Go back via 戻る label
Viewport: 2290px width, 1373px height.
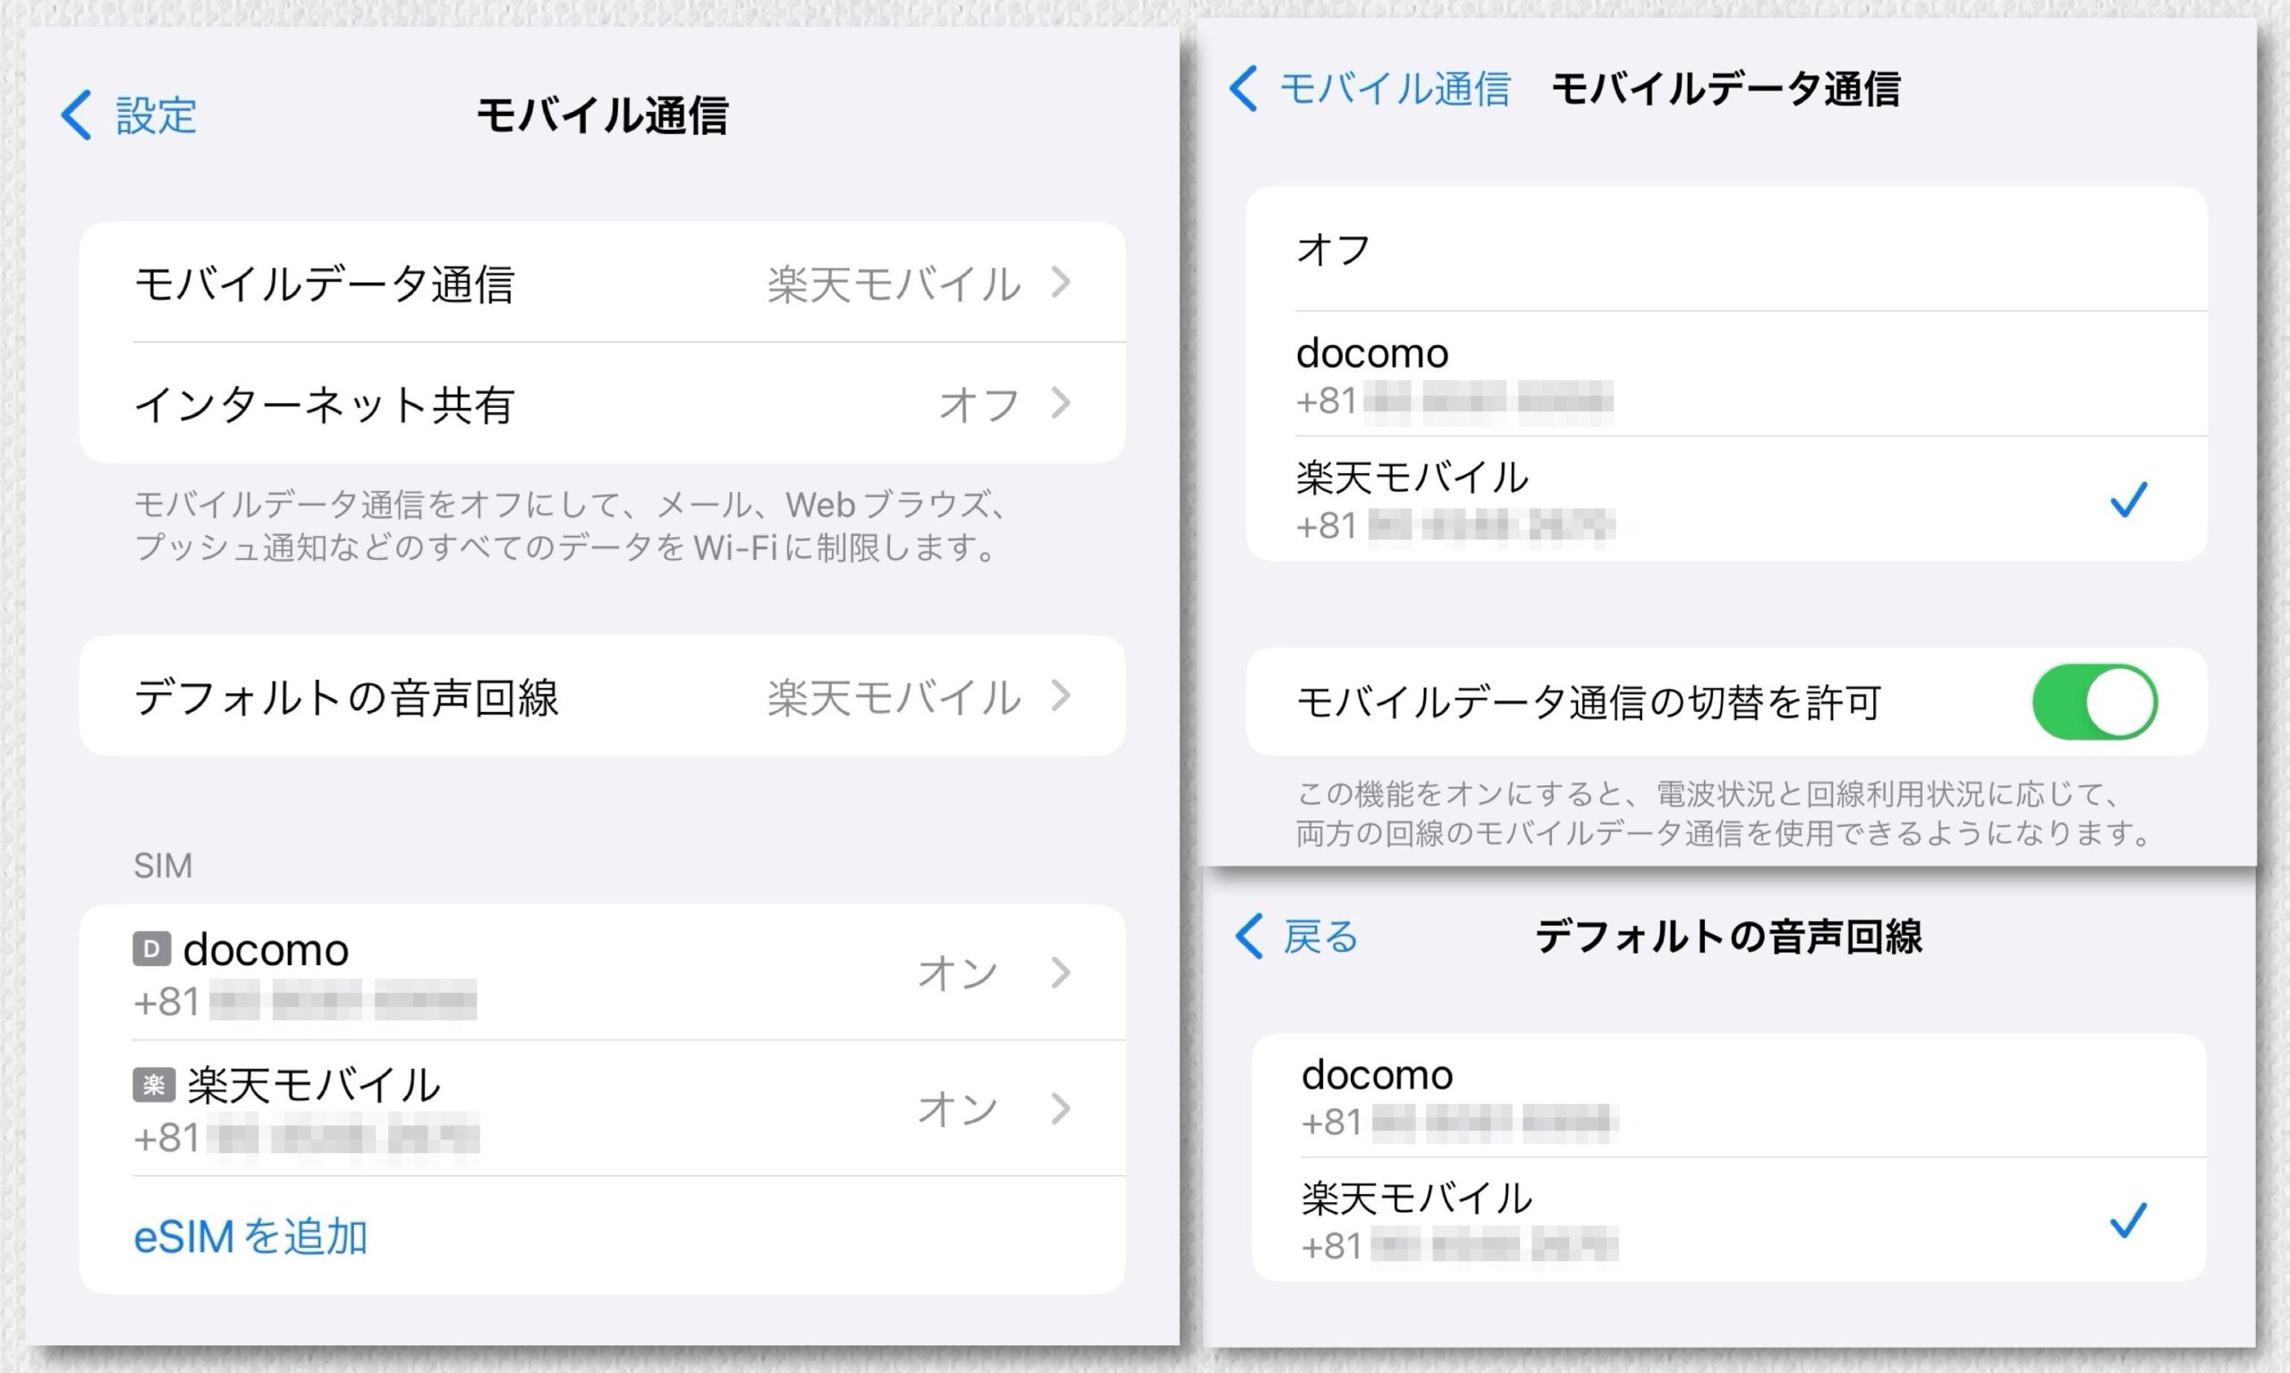tap(1319, 937)
